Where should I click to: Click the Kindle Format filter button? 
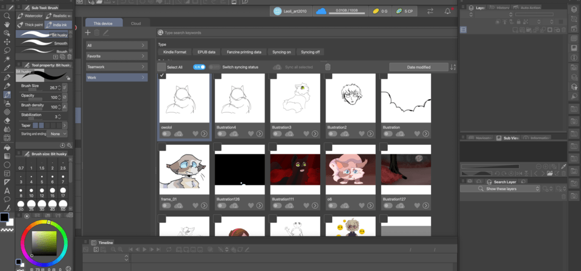[x=174, y=52]
